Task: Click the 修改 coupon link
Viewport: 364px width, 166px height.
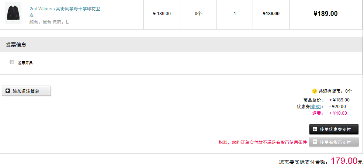Action: pyautogui.click(x=316, y=107)
